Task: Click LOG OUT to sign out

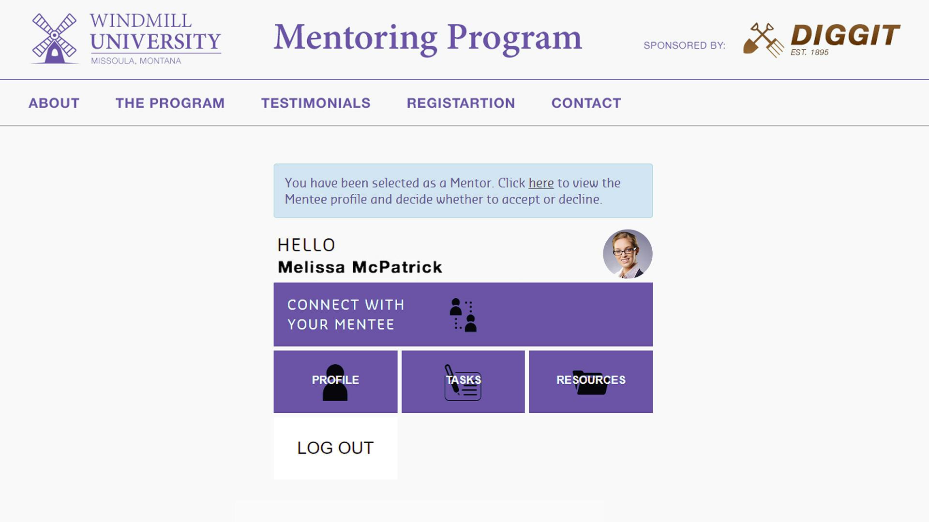Action: (335, 448)
